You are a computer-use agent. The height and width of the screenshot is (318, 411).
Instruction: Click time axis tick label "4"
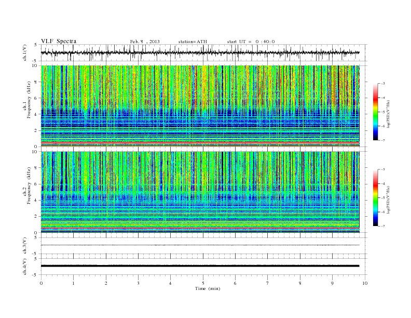pos(170,283)
